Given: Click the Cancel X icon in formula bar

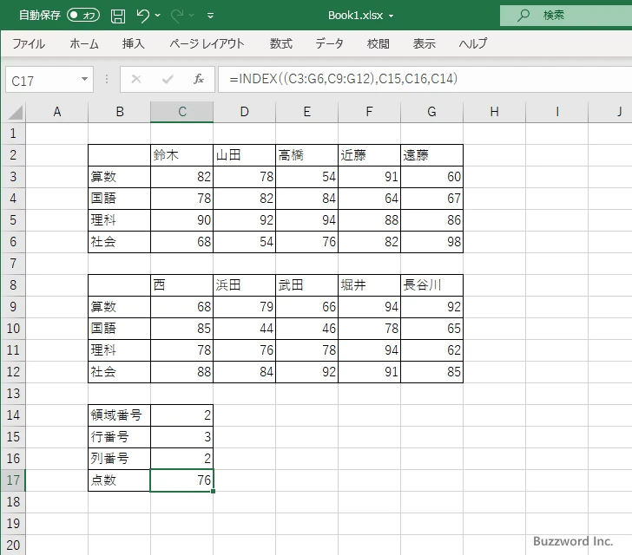Looking at the screenshot, I should [136, 80].
